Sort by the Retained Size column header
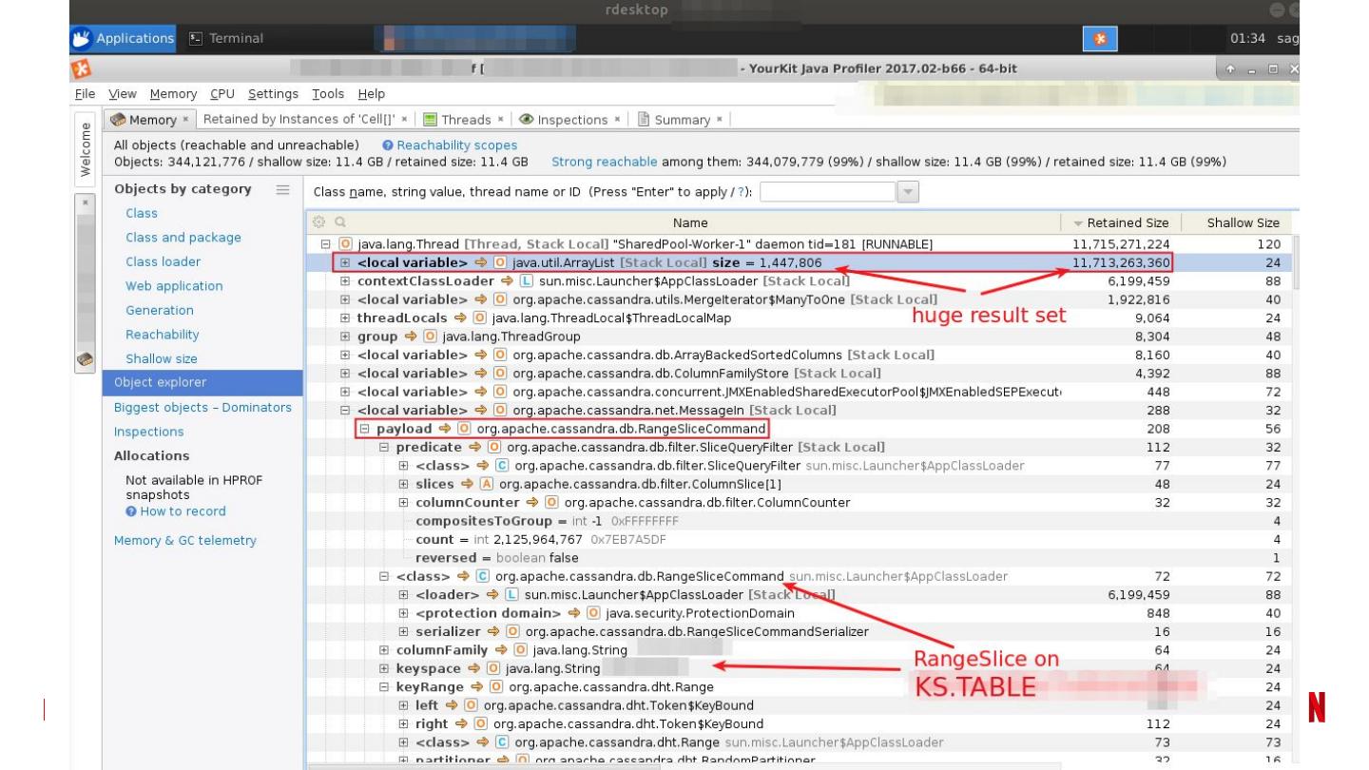This screenshot has height=770, width=1369. click(1120, 222)
